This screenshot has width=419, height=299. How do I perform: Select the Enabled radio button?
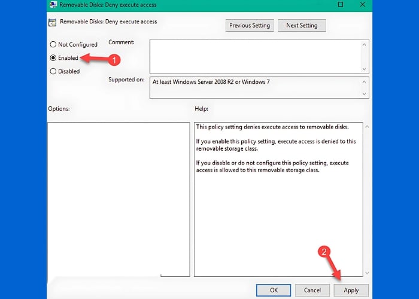[x=53, y=58]
